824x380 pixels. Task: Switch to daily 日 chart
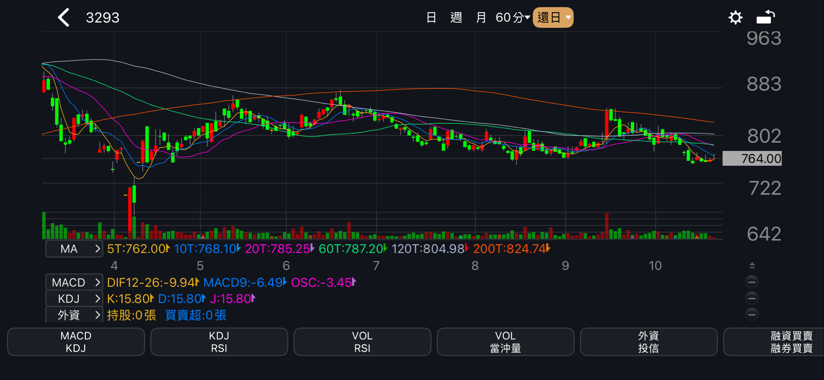coord(431,17)
